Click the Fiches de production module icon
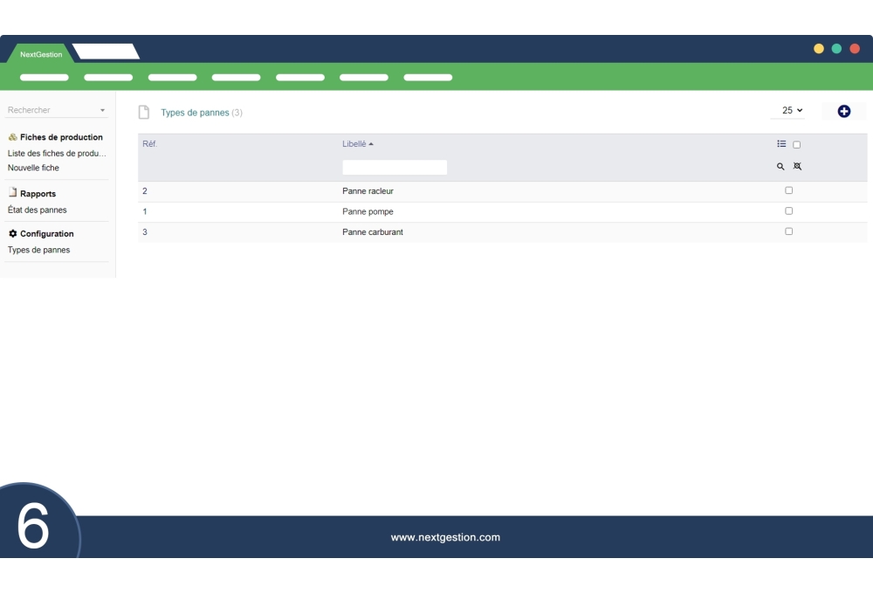 pos(12,137)
